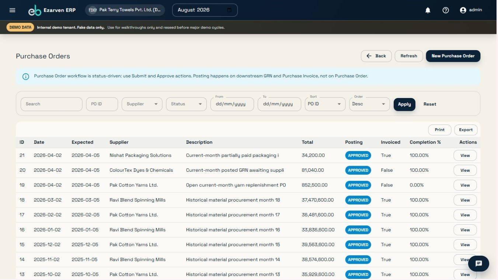Refresh the purchase orders list
Viewport: 498px width, 280px height.
tap(409, 56)
